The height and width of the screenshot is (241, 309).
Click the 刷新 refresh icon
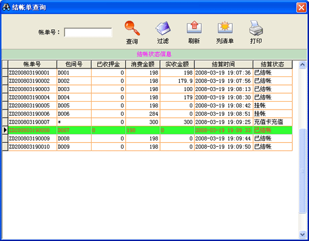[194, 27]
